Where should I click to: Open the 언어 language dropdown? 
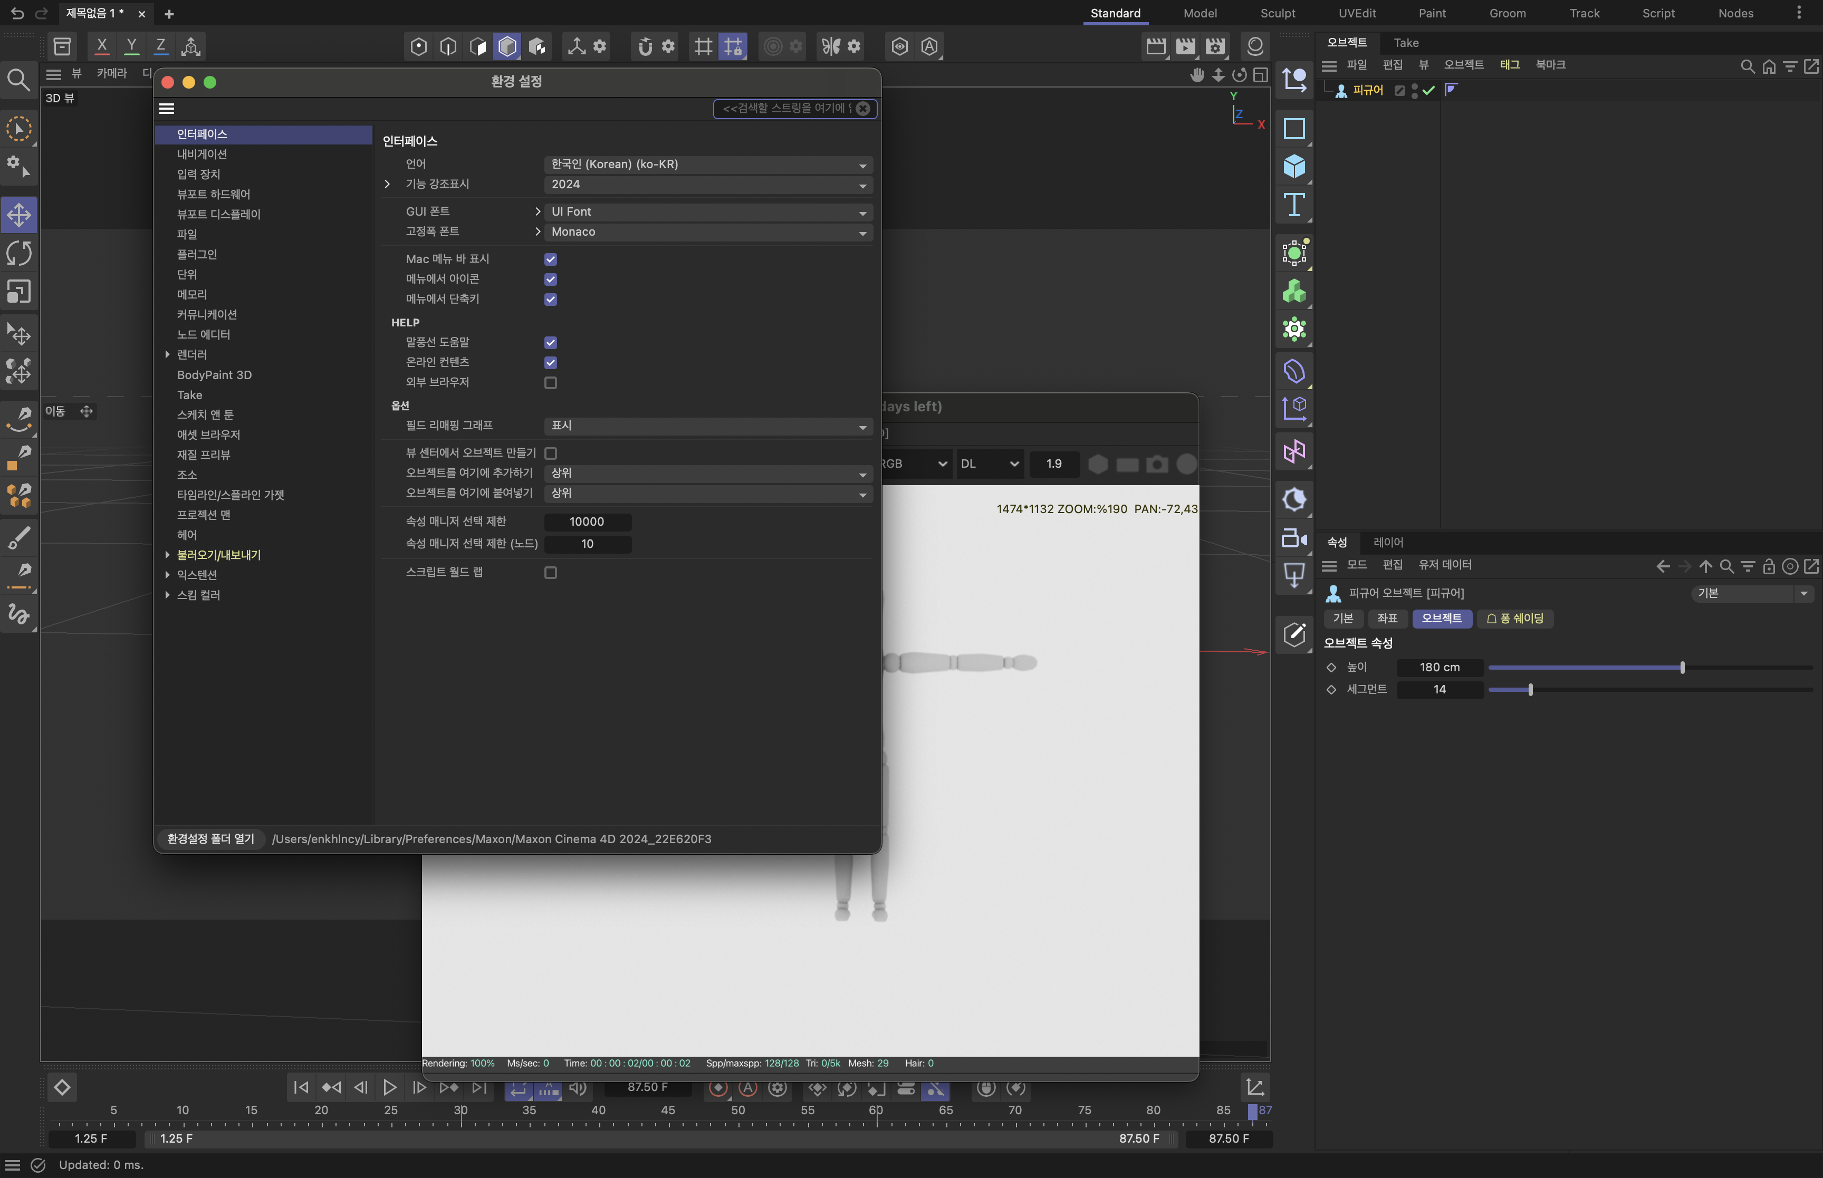tap(708, 165)
